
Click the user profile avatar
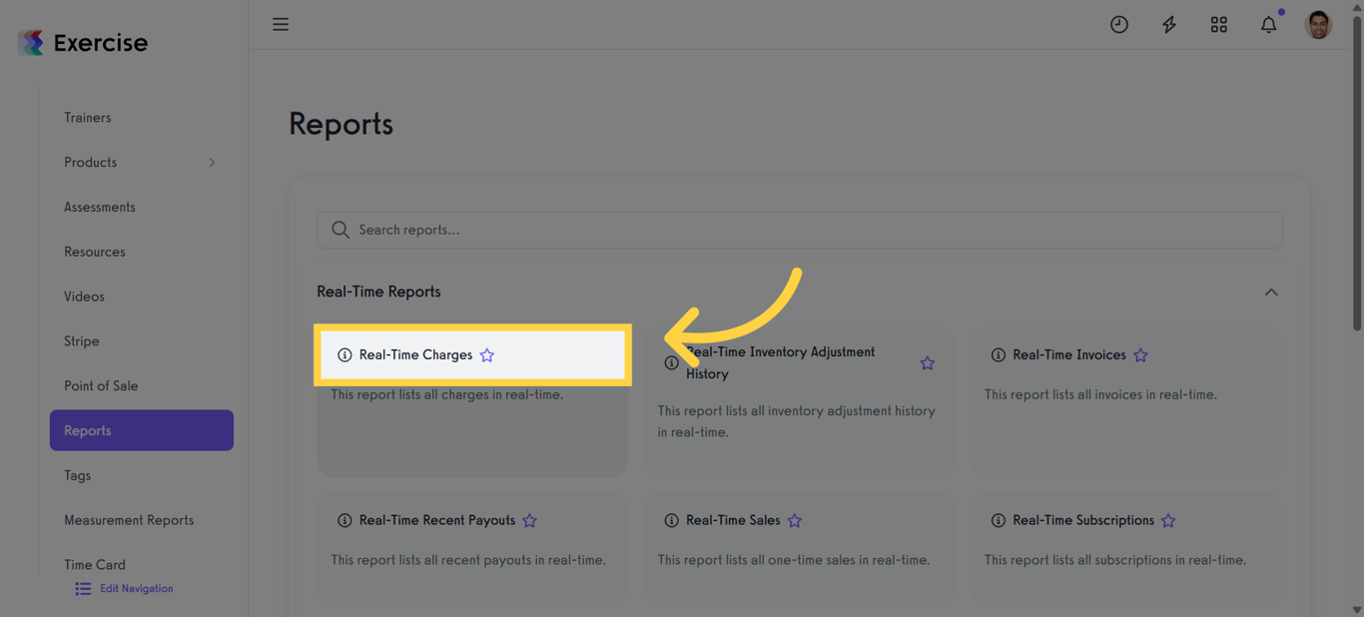click(1318, 25)
